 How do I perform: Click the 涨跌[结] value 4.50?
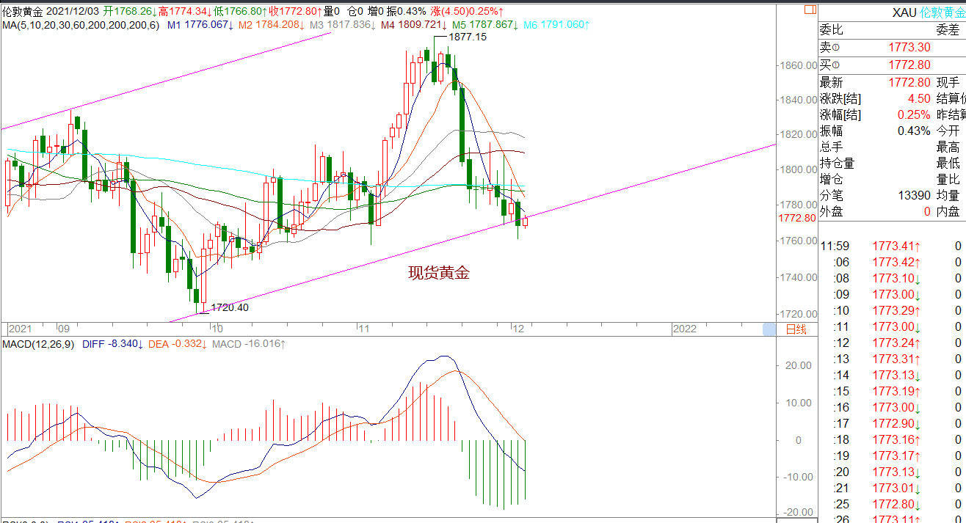pyautogui.click(x=919, y=98)
